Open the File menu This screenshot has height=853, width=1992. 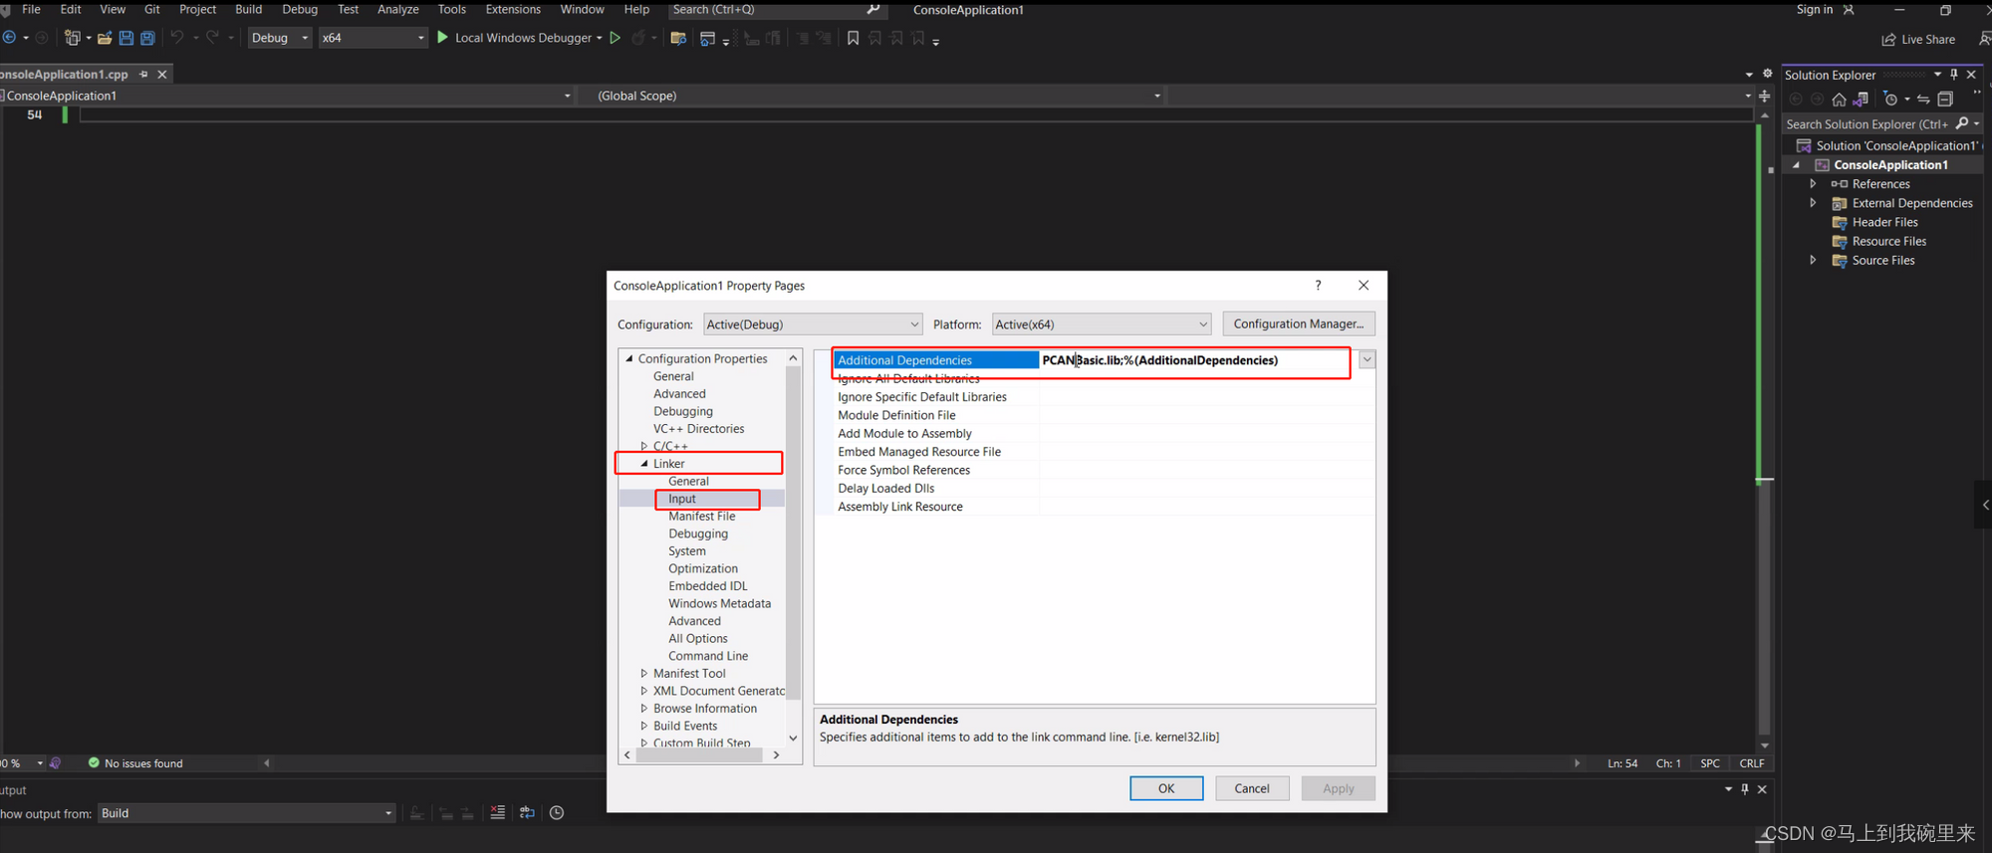pos(32,9)
